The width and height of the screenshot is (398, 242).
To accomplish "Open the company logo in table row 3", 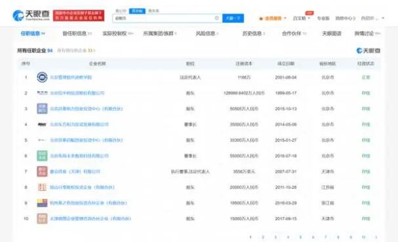I will 42,109.
